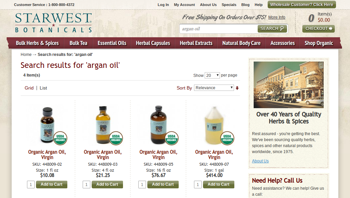Open the Bulk Tea menu
The image size is (350, 198).
coord(78,43)
